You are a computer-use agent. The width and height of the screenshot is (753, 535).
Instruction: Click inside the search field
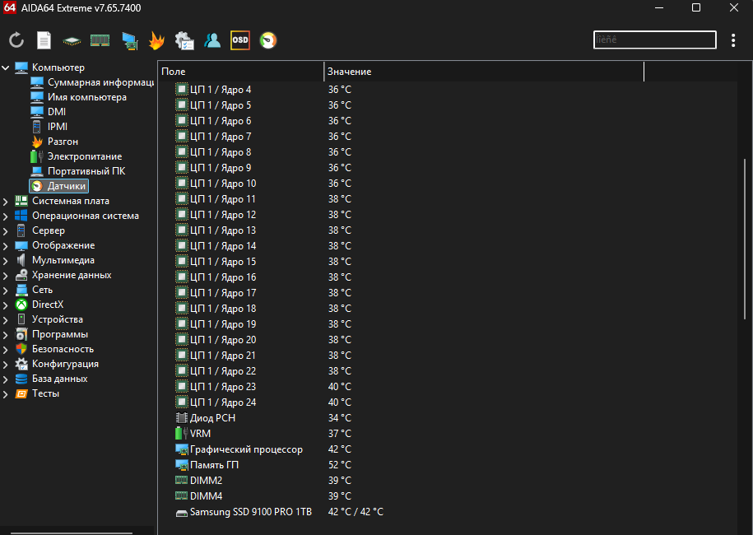coord(654,40)
